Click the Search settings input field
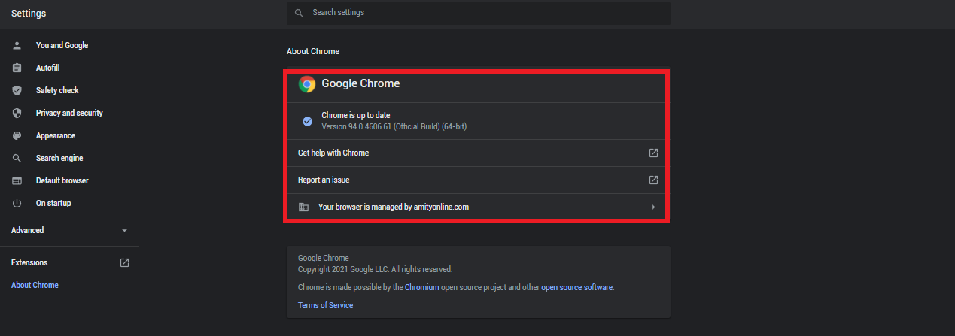Viewport: 955px width, 336px height. [x=479, y=13]
